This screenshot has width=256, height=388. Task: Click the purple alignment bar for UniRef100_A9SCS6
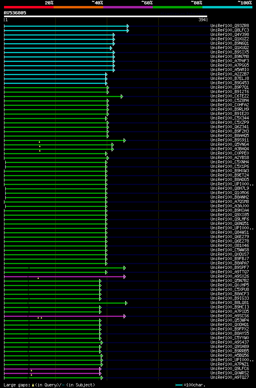pos(64,316)
